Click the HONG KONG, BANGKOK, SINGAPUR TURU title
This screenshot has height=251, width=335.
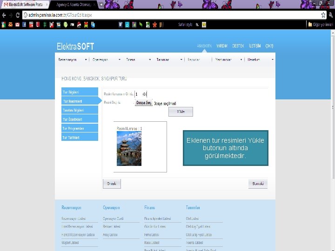click(94, 79)
